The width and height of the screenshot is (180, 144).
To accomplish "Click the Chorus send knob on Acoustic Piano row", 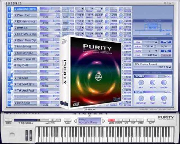I will click(x=107, y=9).
